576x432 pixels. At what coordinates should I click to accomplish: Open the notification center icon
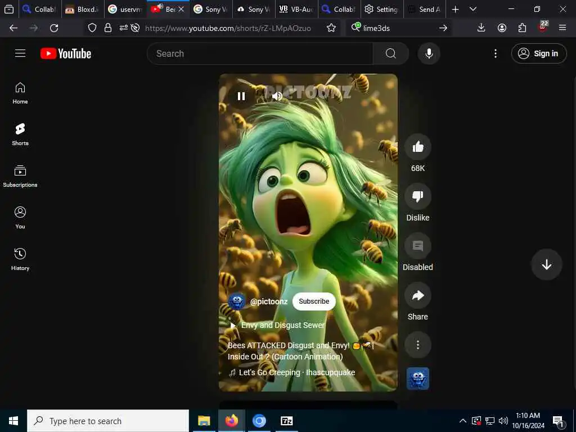coord(559,422)
